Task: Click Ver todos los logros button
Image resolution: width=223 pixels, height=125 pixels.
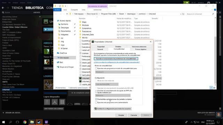Action: coord(54,109)
